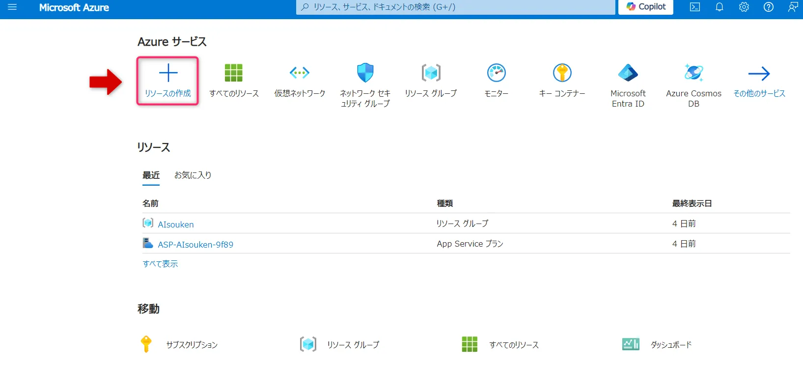Open the hamburger portal menu

point(12,7)
